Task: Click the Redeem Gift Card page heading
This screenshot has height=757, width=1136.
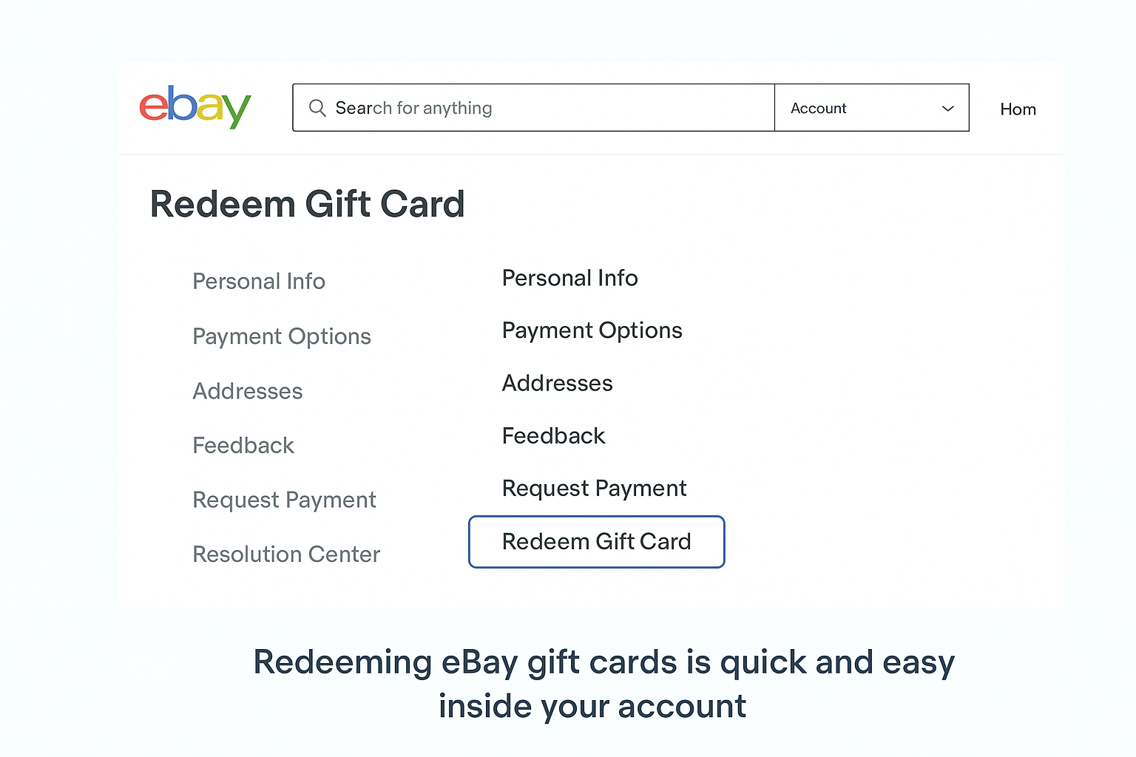Action: pyautogui.click(x=308, y=205)
